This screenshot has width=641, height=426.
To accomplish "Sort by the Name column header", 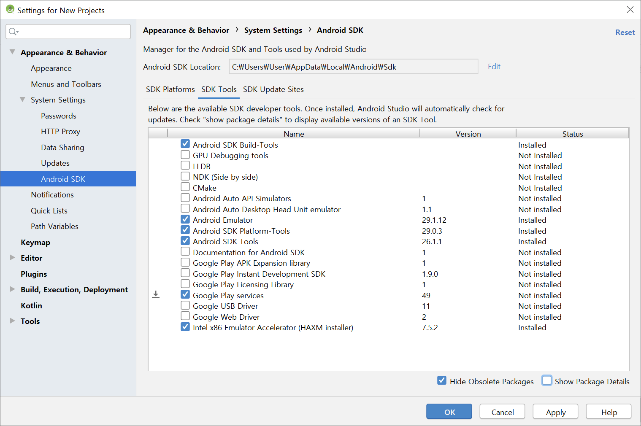I will 294,134.
